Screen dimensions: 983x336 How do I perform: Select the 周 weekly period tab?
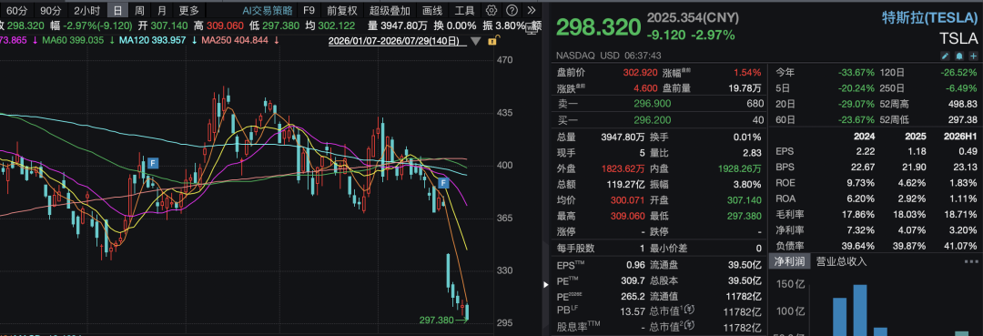139,10
